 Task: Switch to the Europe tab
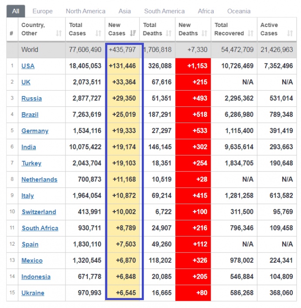[x=42, y=11]
